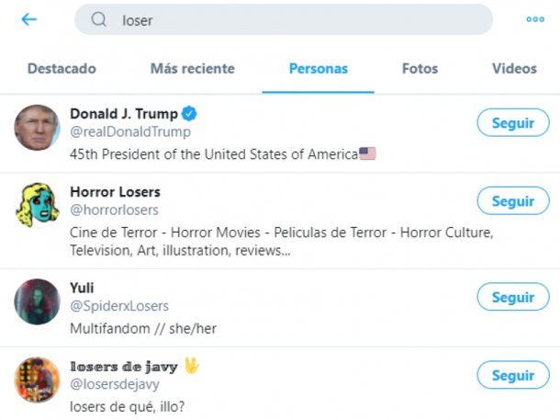Click the verified badge beside Donald J. Trump
Image resolution: width=560 pixels, height=420 pixels.
point(190,114)
